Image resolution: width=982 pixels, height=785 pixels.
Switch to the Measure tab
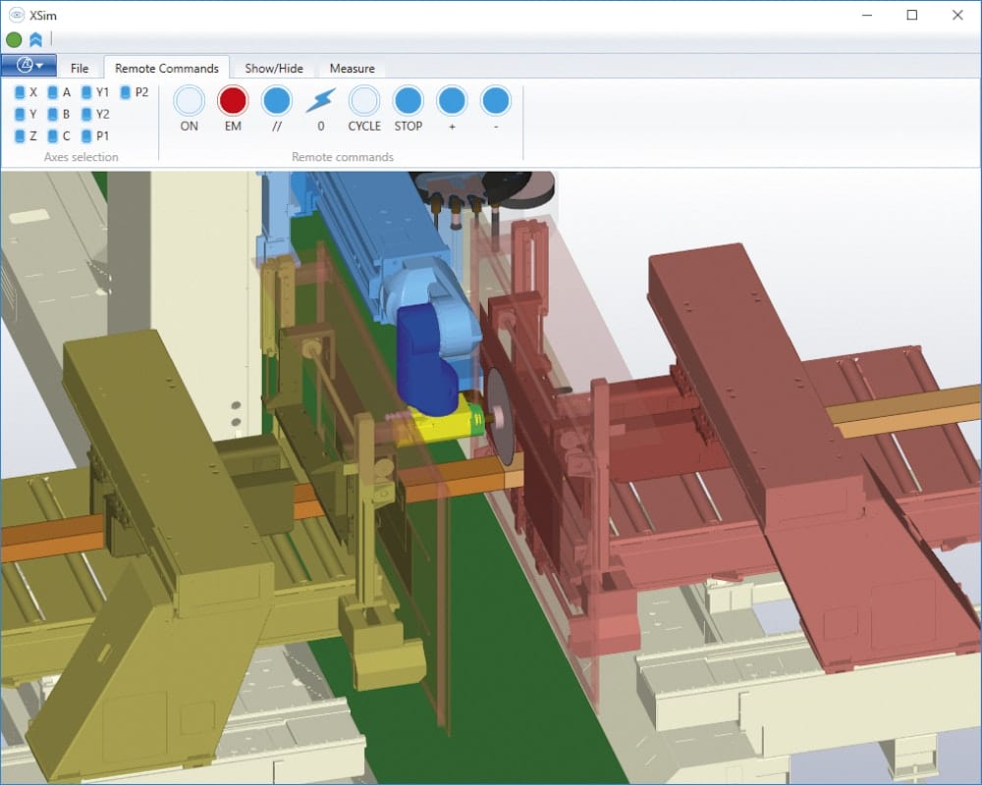coord(352,68)
